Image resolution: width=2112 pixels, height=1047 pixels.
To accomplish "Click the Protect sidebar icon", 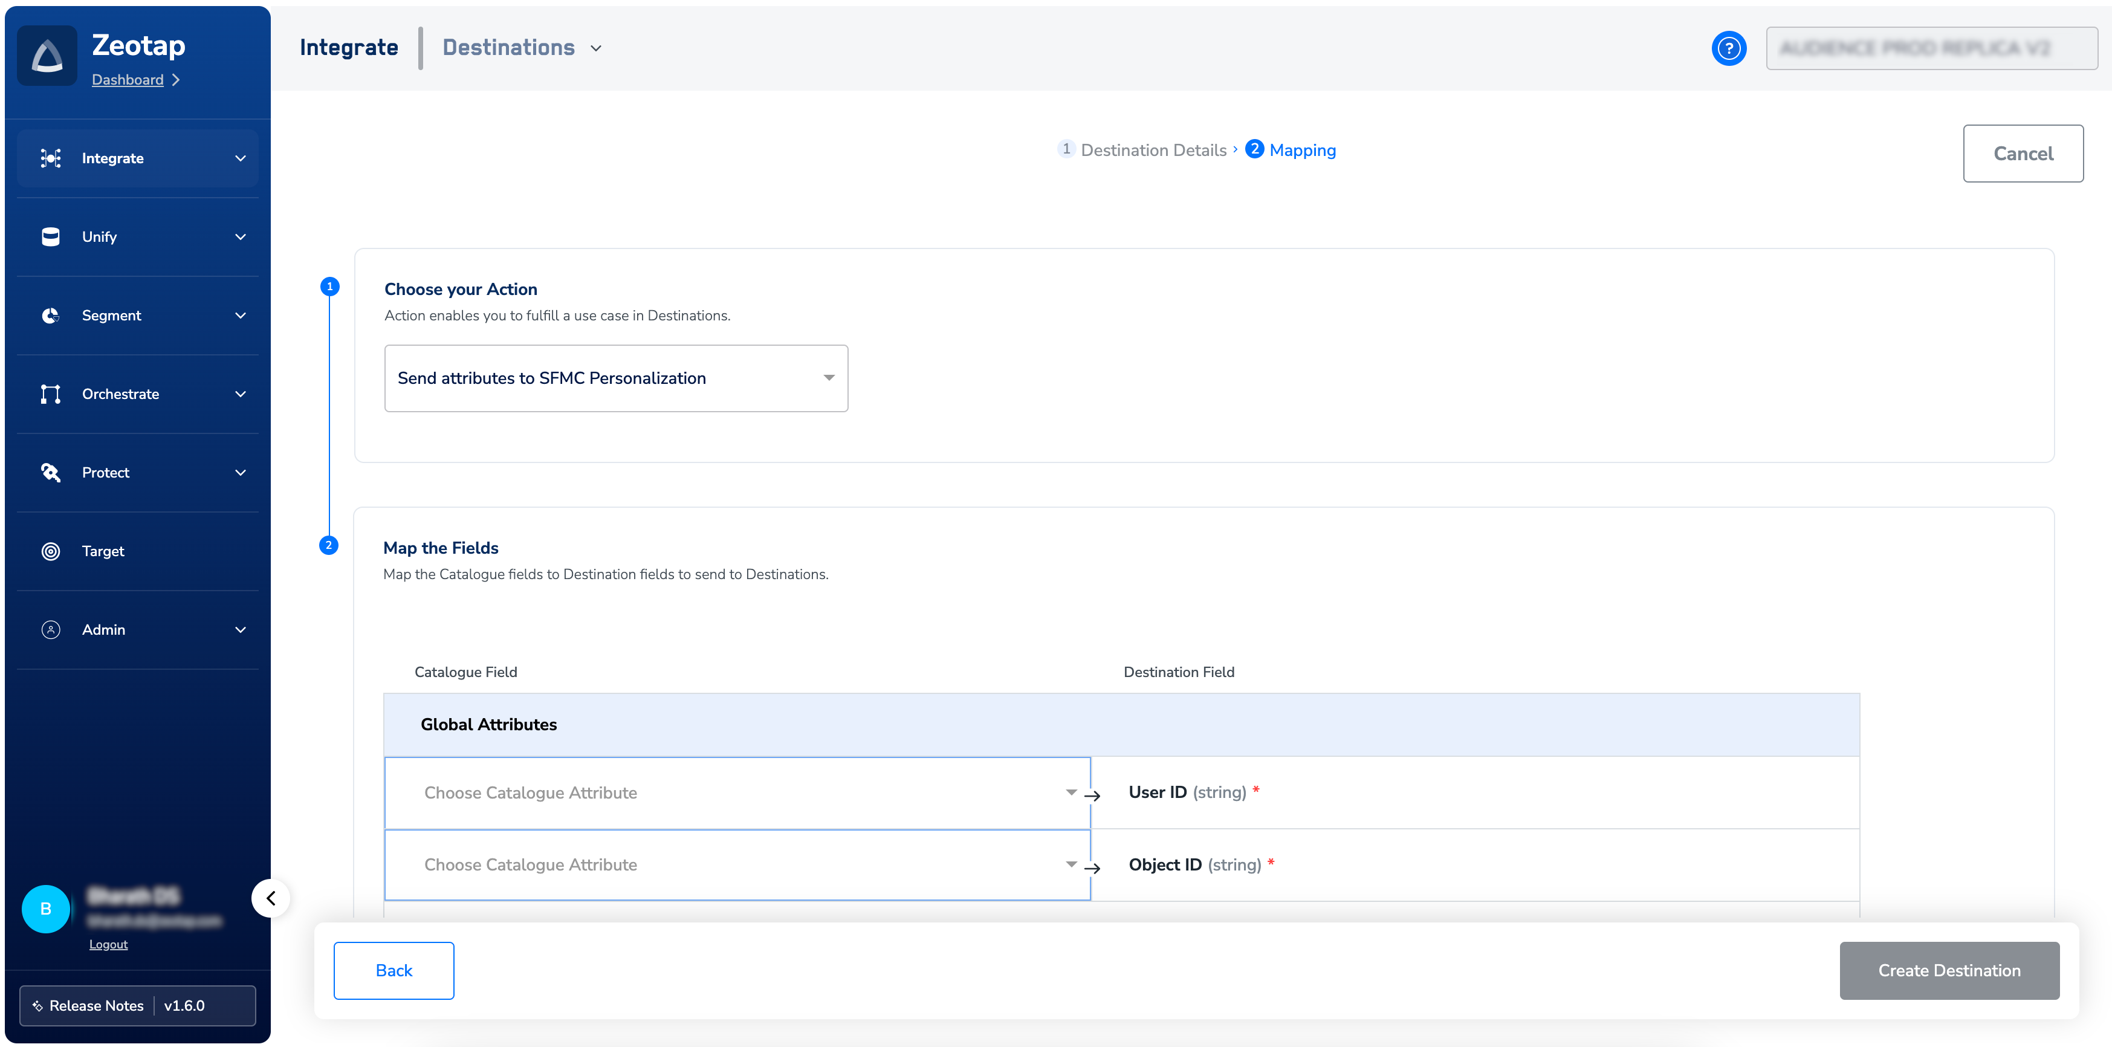I will pyautogui.click(x=51, y=473).
